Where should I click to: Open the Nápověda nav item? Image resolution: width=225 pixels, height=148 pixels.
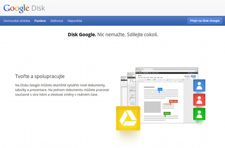click(x=75, y=21)
